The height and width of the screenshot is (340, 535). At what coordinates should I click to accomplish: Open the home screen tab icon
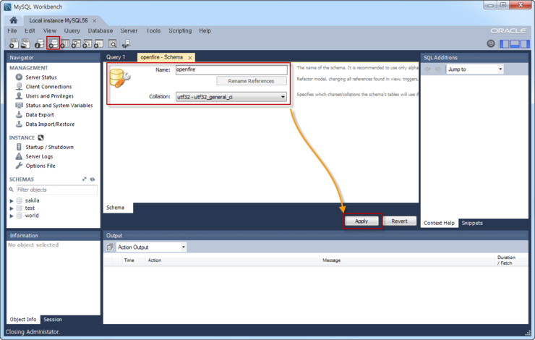[13, 20]
